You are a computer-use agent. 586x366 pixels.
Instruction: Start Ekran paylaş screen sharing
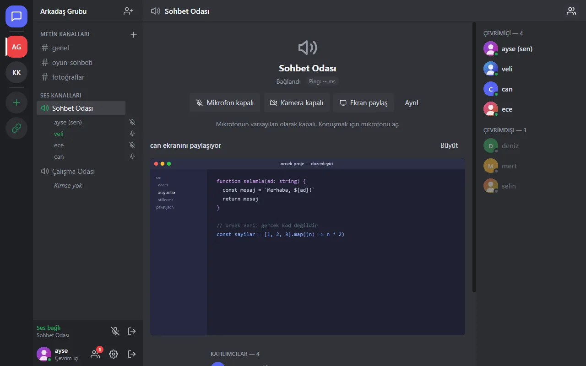click(364, 103)
